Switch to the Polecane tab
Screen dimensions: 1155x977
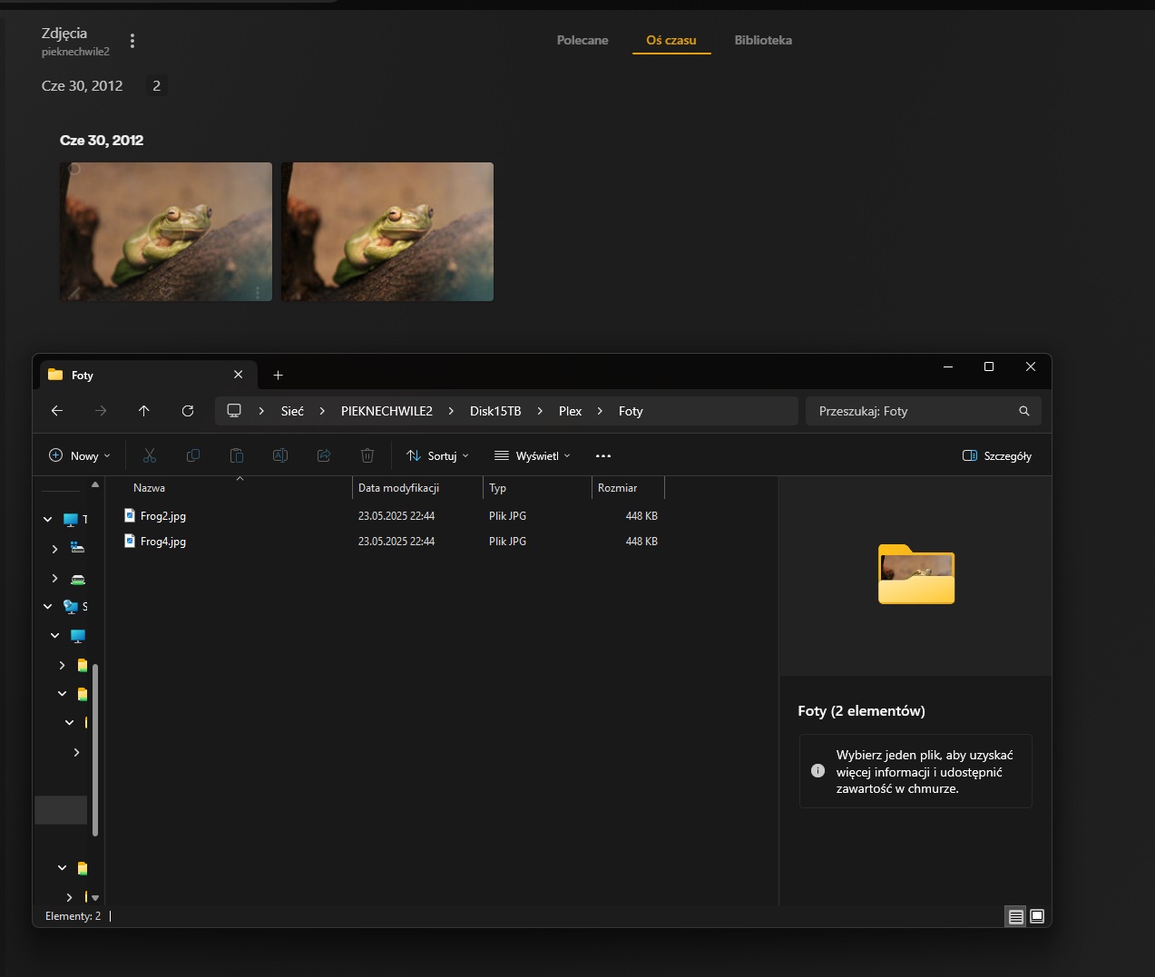click(582, 40)
